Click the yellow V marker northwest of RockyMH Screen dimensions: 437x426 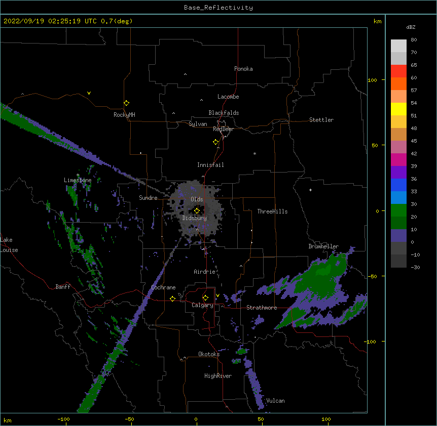[89, 93]
